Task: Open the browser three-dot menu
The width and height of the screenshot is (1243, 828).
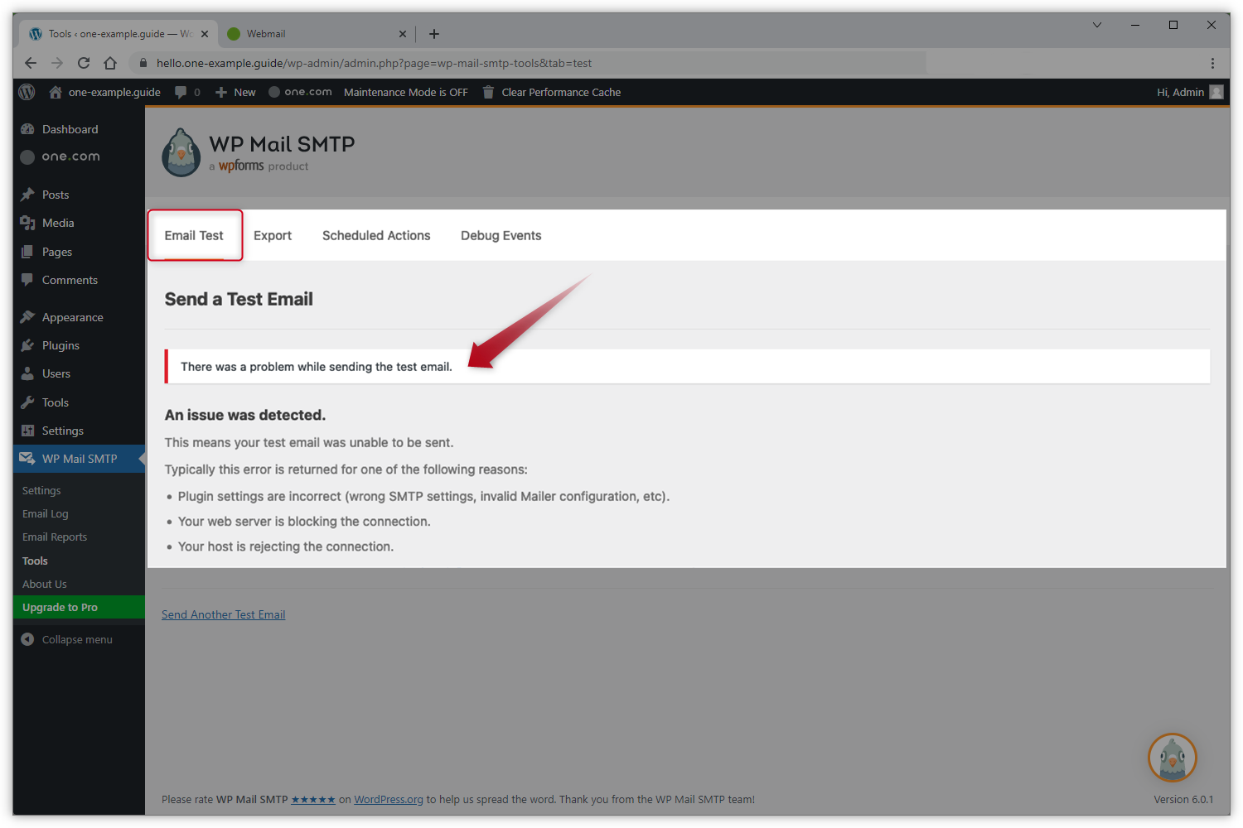Action: point(1212,63)
